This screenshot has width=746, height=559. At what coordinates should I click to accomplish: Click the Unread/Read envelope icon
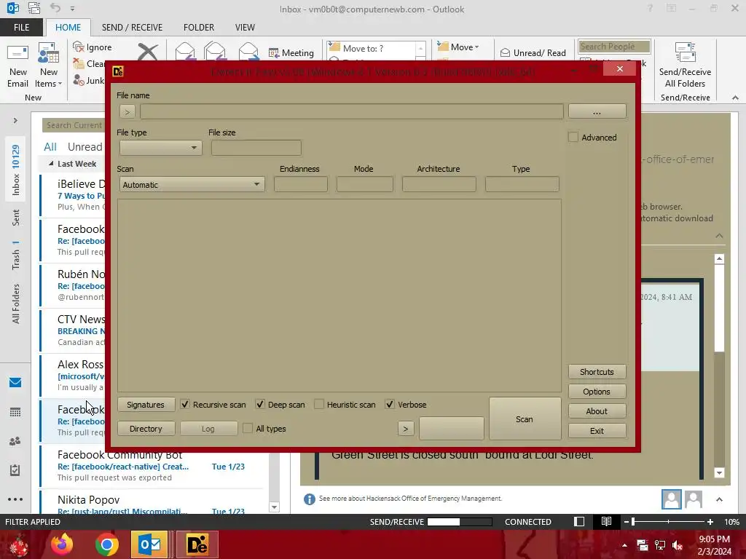[x=506, y=52]
